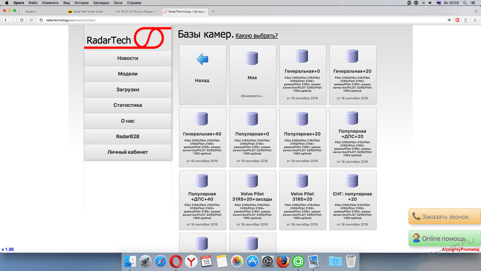Open the Закладки menu
This screenshot has height=271, width=481.
point(101,3)
